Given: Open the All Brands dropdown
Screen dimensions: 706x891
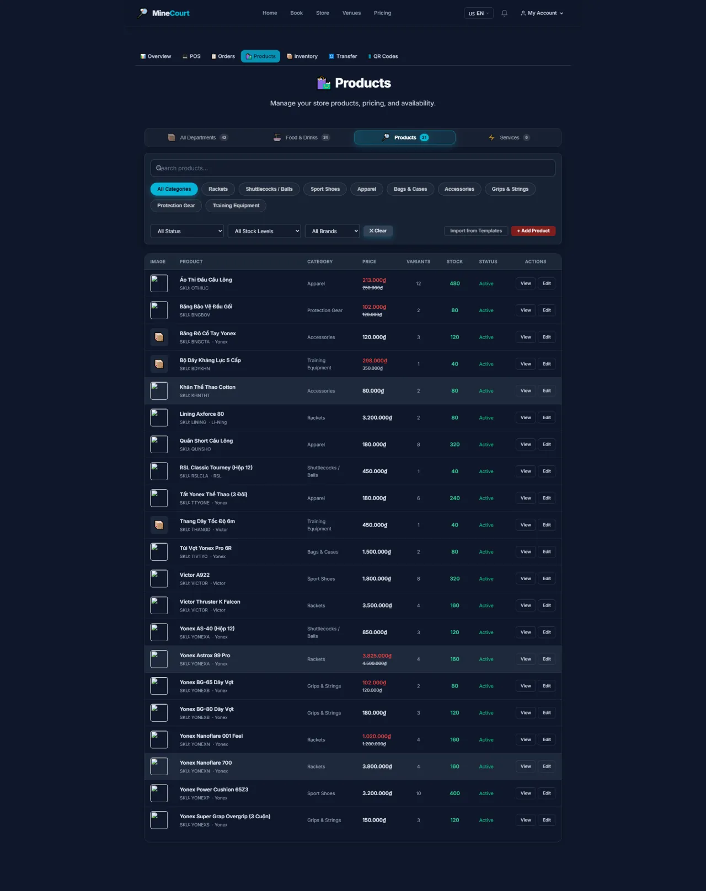Looking at the screenshot, I should [332, 231].
